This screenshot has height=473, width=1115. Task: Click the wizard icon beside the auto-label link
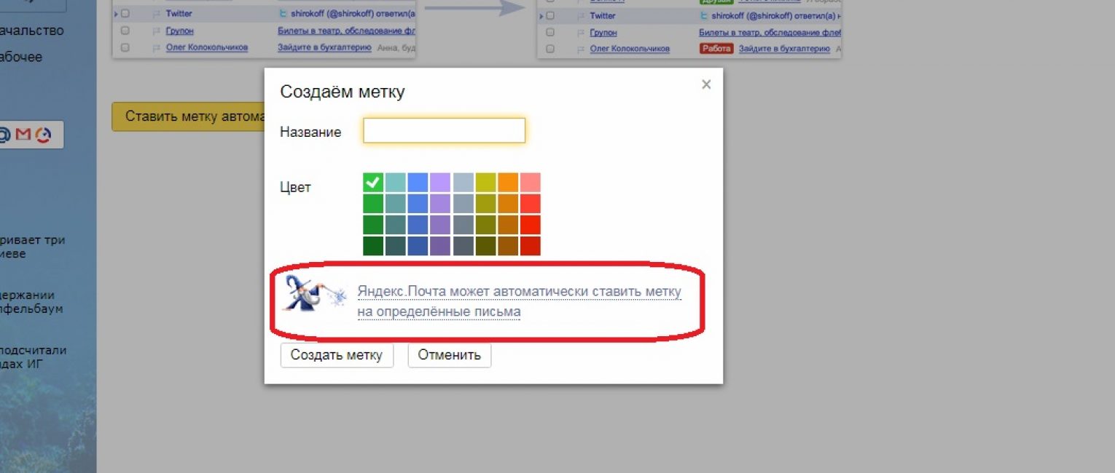tap(314, 293)
